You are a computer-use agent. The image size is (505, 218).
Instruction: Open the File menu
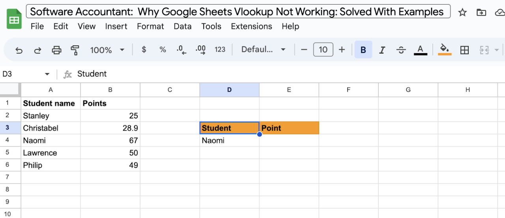click(37, 26)
